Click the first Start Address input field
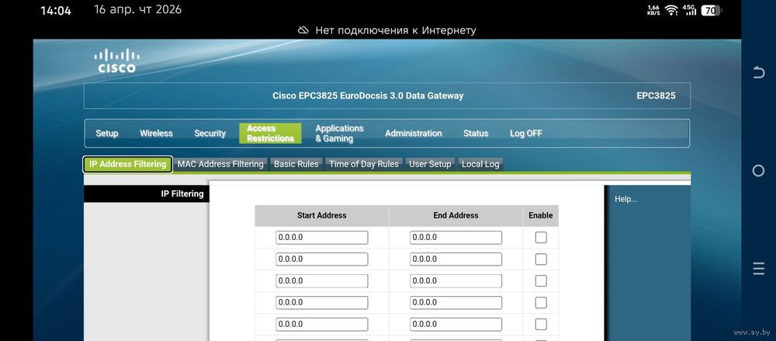Viewport: 776px width, 341px height. (321, 238)
